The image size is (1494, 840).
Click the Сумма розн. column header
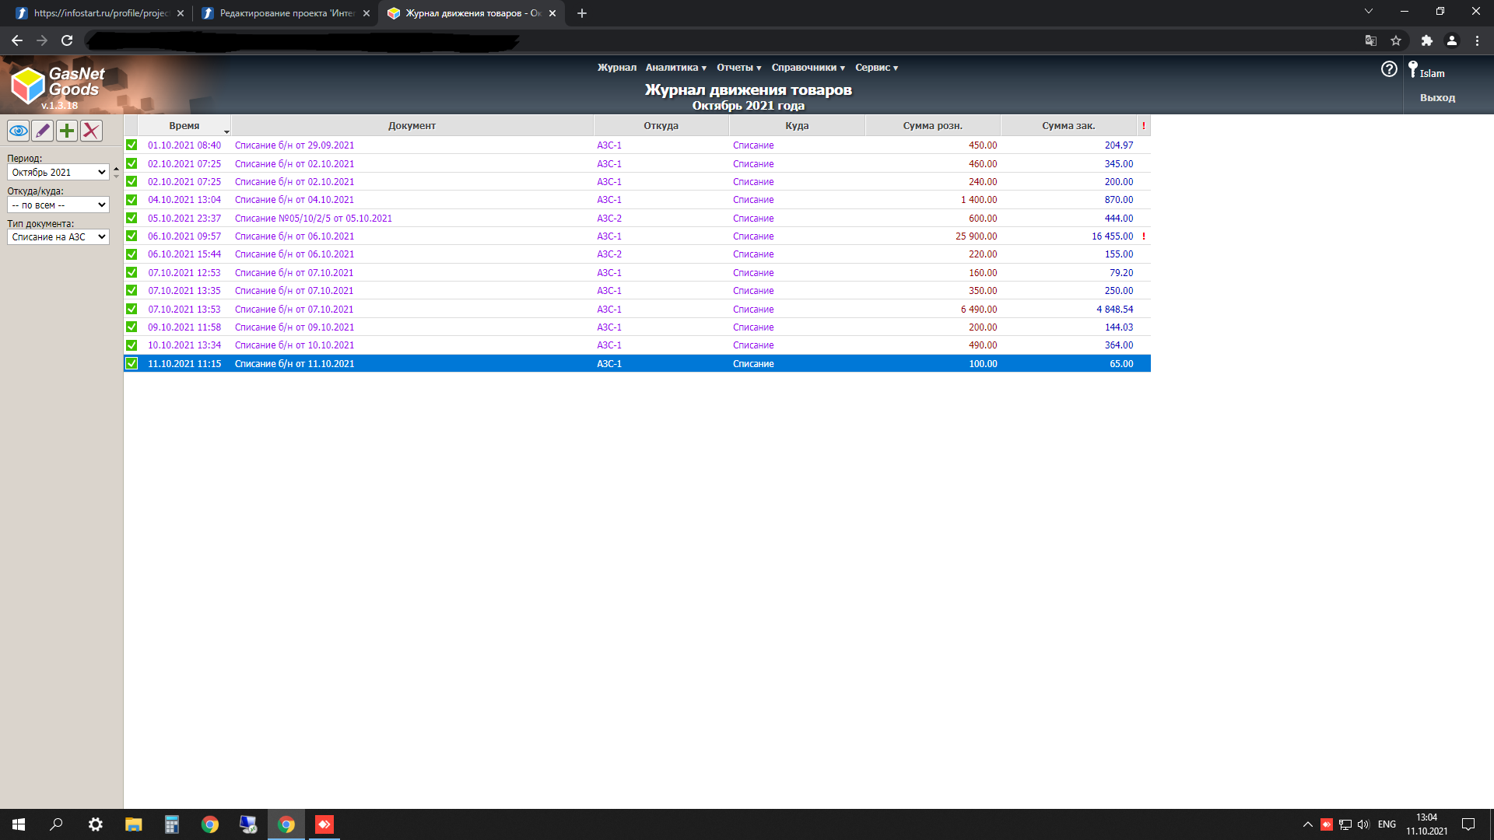[932, 126]
